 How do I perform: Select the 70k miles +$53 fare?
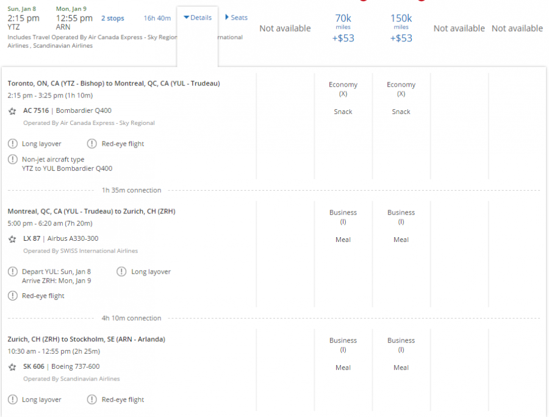pos(343,28)
